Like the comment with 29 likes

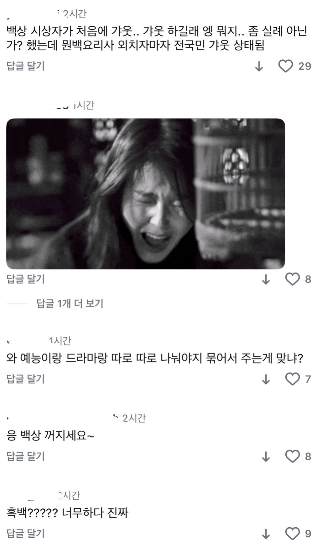[285, 66]
